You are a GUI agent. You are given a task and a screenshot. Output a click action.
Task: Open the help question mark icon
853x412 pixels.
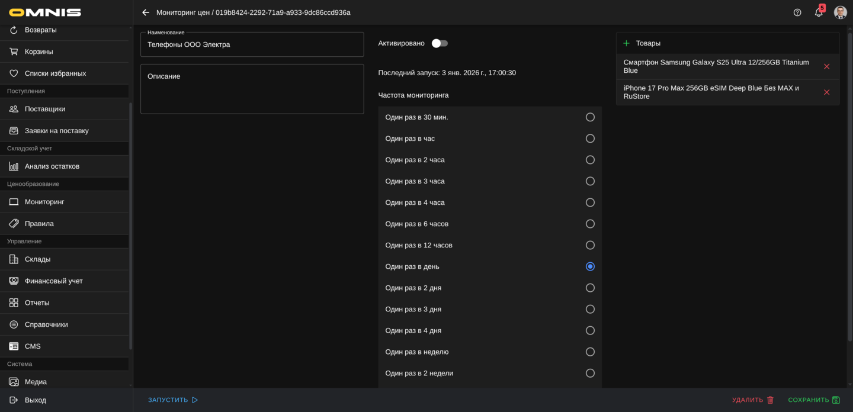(797, 12)
